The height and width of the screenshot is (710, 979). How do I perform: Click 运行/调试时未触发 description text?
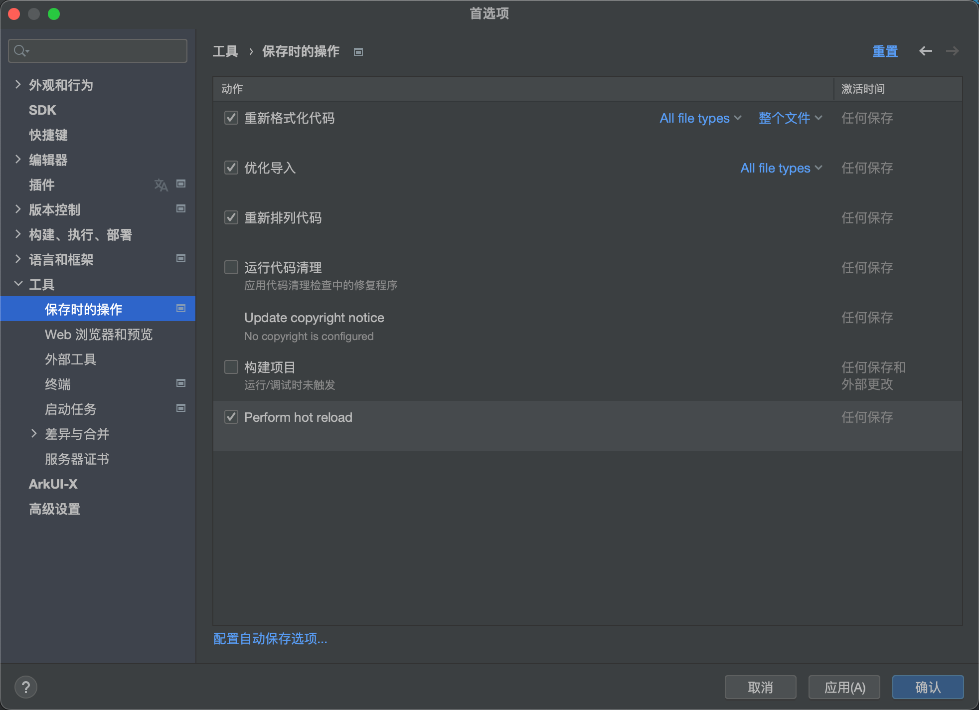pyautogui.click(x=290, y=385)
